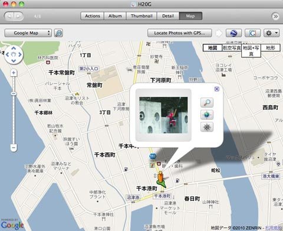Click the 第2小入口 intersection label

pyautogui.click(x=88, y=69)
